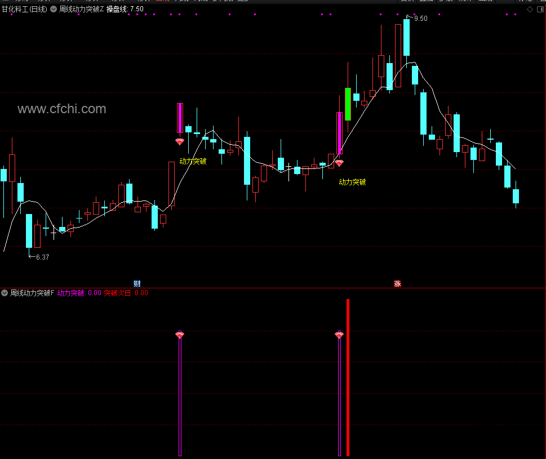The height and width of the screenshot is (459, 546).
Task: Click the green candlestick
Action: pos(348,104)
